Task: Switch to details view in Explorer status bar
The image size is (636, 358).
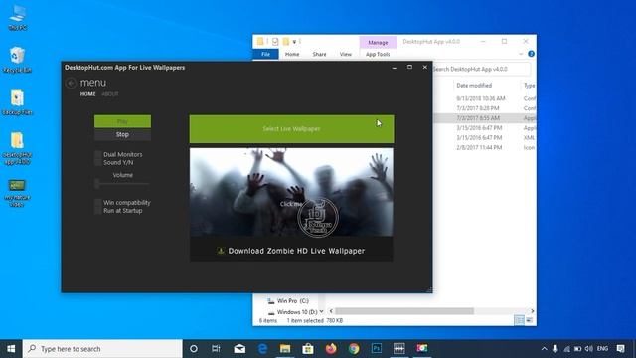Action: click(519, 320)
